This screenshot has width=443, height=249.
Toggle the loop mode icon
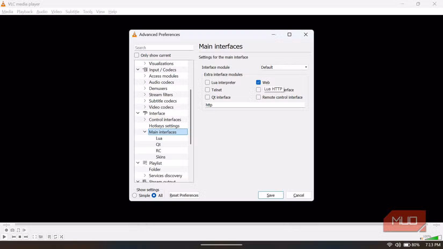click(x=55, y=237)
